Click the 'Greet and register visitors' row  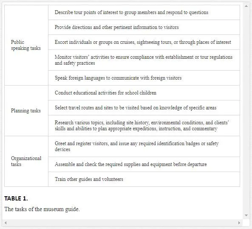click(144, 146)
